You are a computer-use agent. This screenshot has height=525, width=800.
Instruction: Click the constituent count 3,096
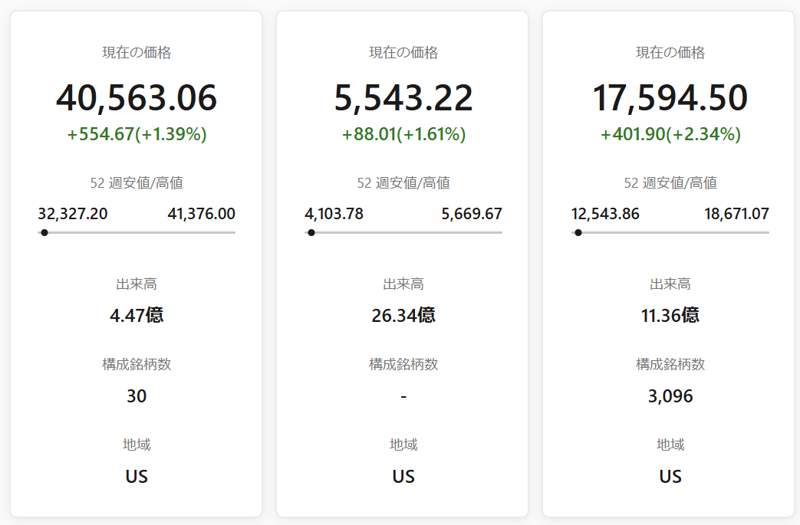pyautogui.click(x=670, y=396)
